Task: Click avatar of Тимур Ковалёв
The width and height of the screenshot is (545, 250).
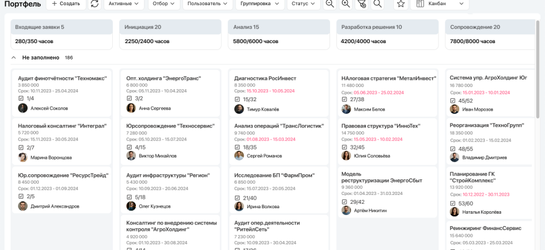Action: click(239, 109)
